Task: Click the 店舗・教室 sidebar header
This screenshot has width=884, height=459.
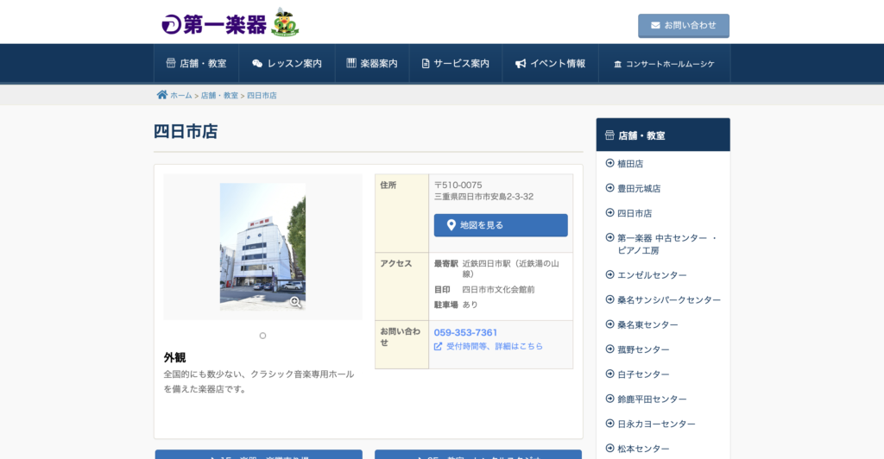Action: (663, 135)
